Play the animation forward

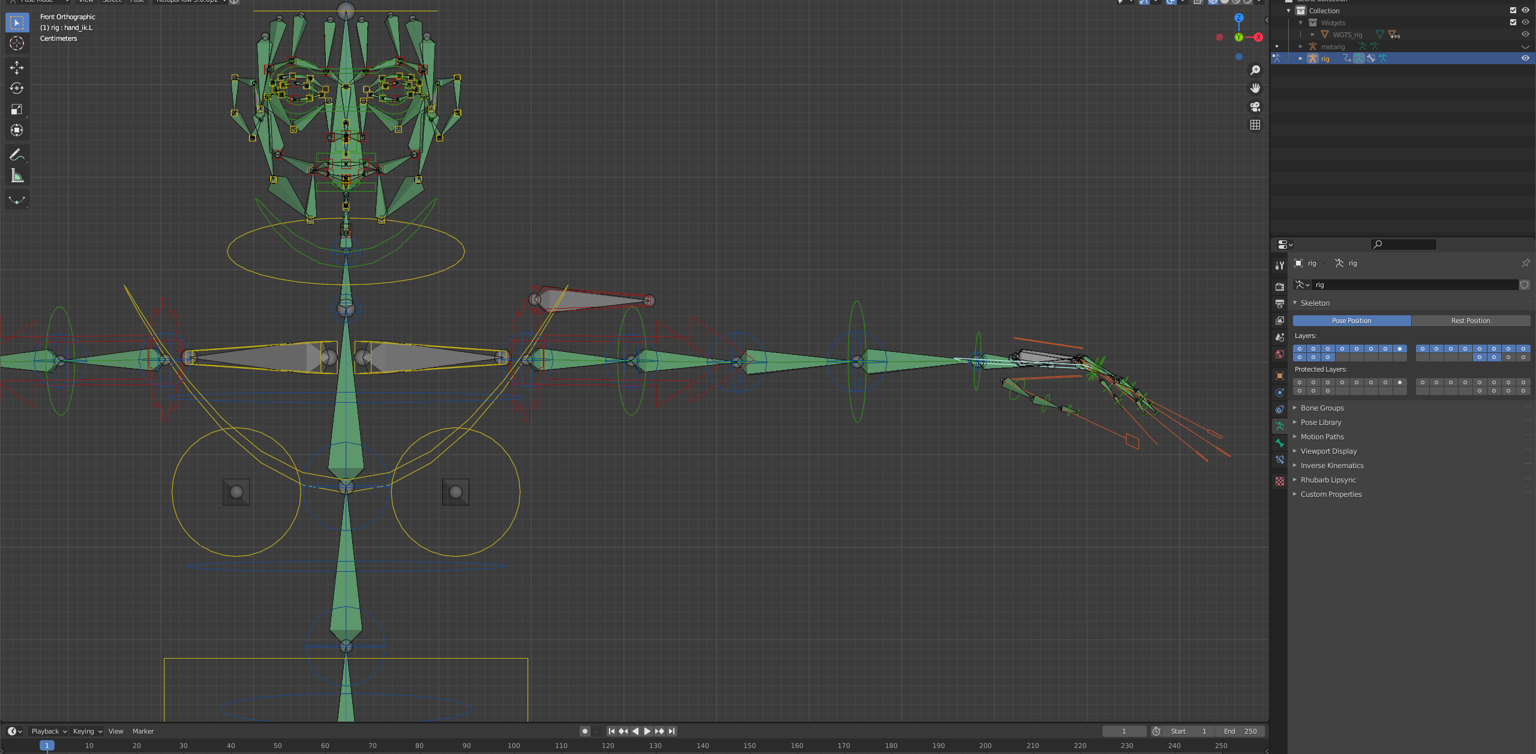pyautogui.click(x=647, y=731)
